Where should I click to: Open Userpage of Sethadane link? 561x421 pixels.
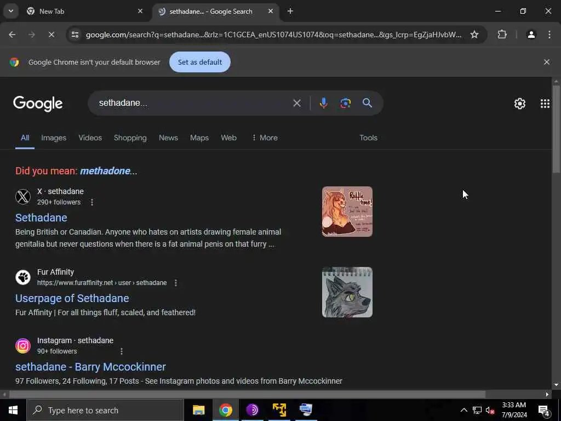[72, 298]
